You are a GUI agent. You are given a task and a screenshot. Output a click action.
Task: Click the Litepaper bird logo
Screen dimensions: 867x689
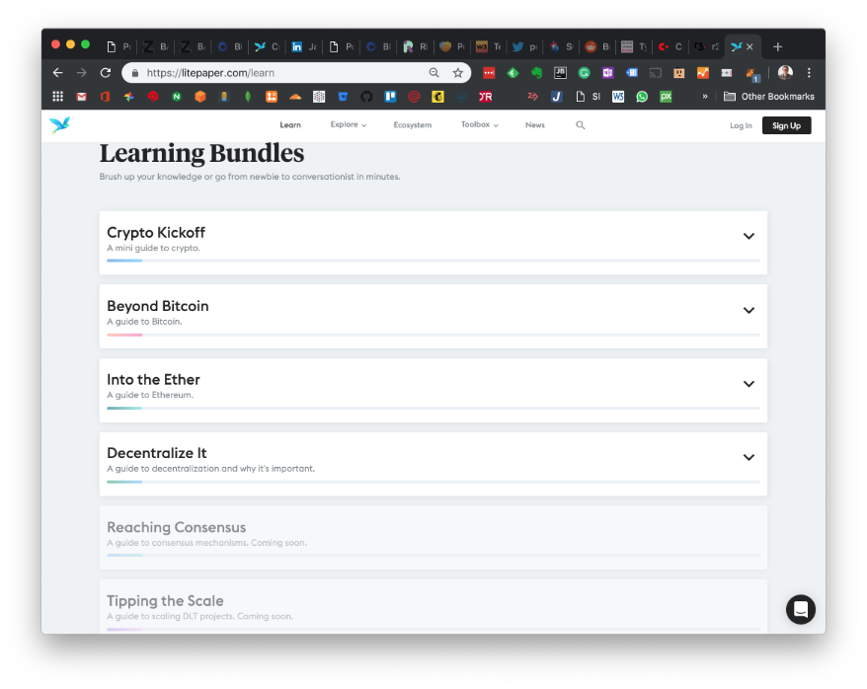click(59, 125)
